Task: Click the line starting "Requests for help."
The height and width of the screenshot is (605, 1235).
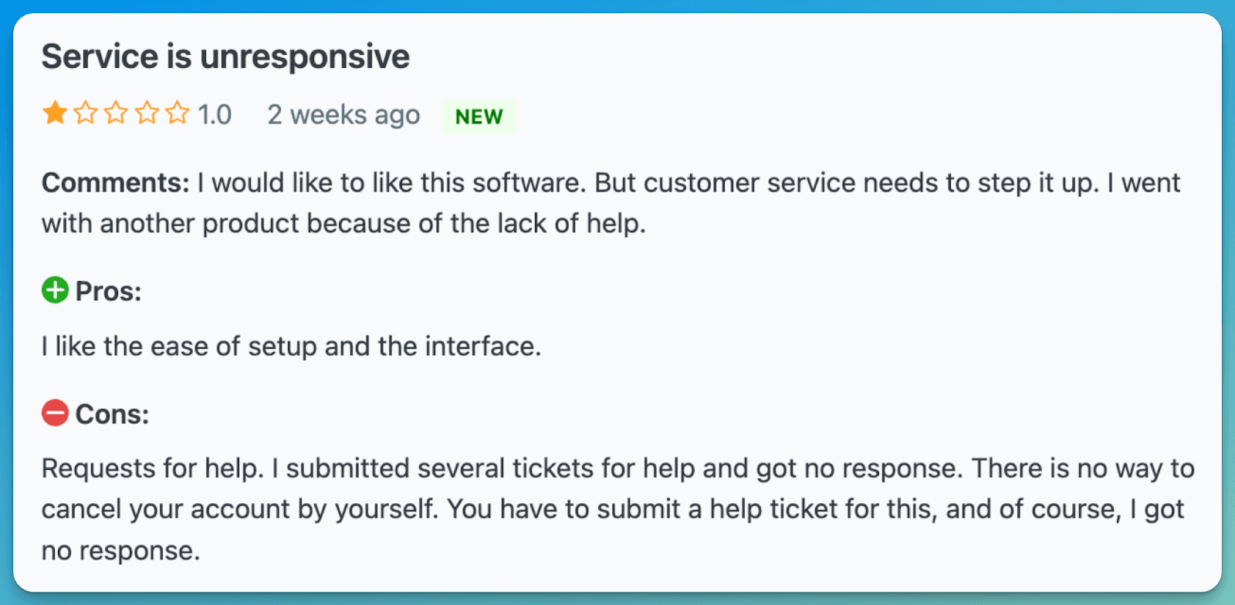Action: (x=617, y=468)
